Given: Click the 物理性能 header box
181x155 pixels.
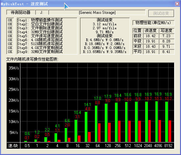Looking at the screenshot, I should click(153, 23).
